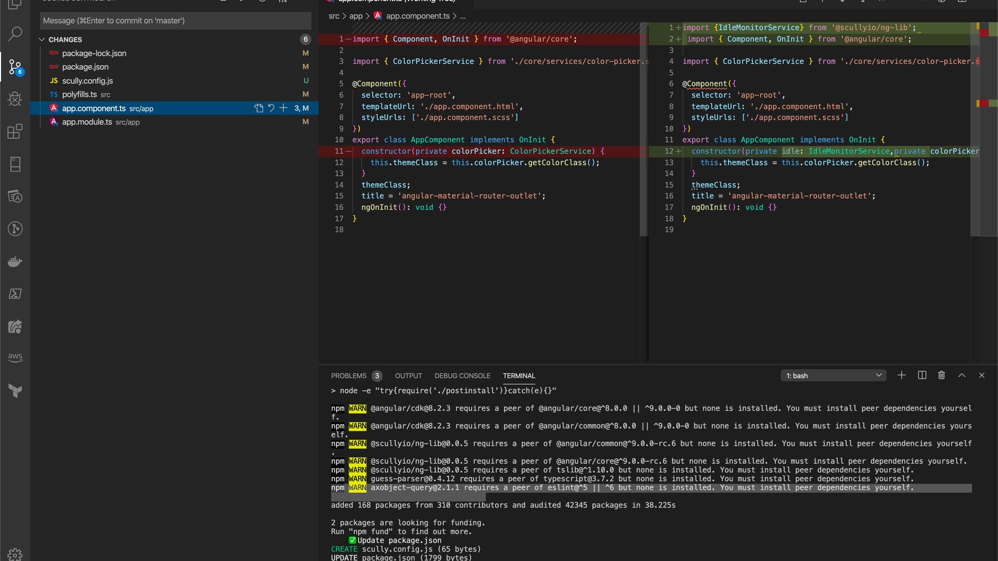Discard changes on app.component.ts
The image size is (998, 561).
tap(271, 108)
